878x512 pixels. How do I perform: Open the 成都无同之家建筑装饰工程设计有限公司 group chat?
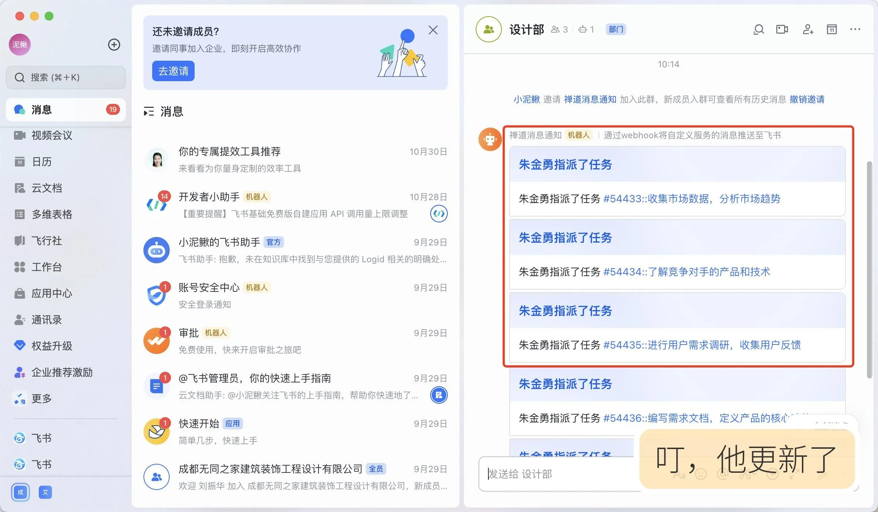(296, 477)
